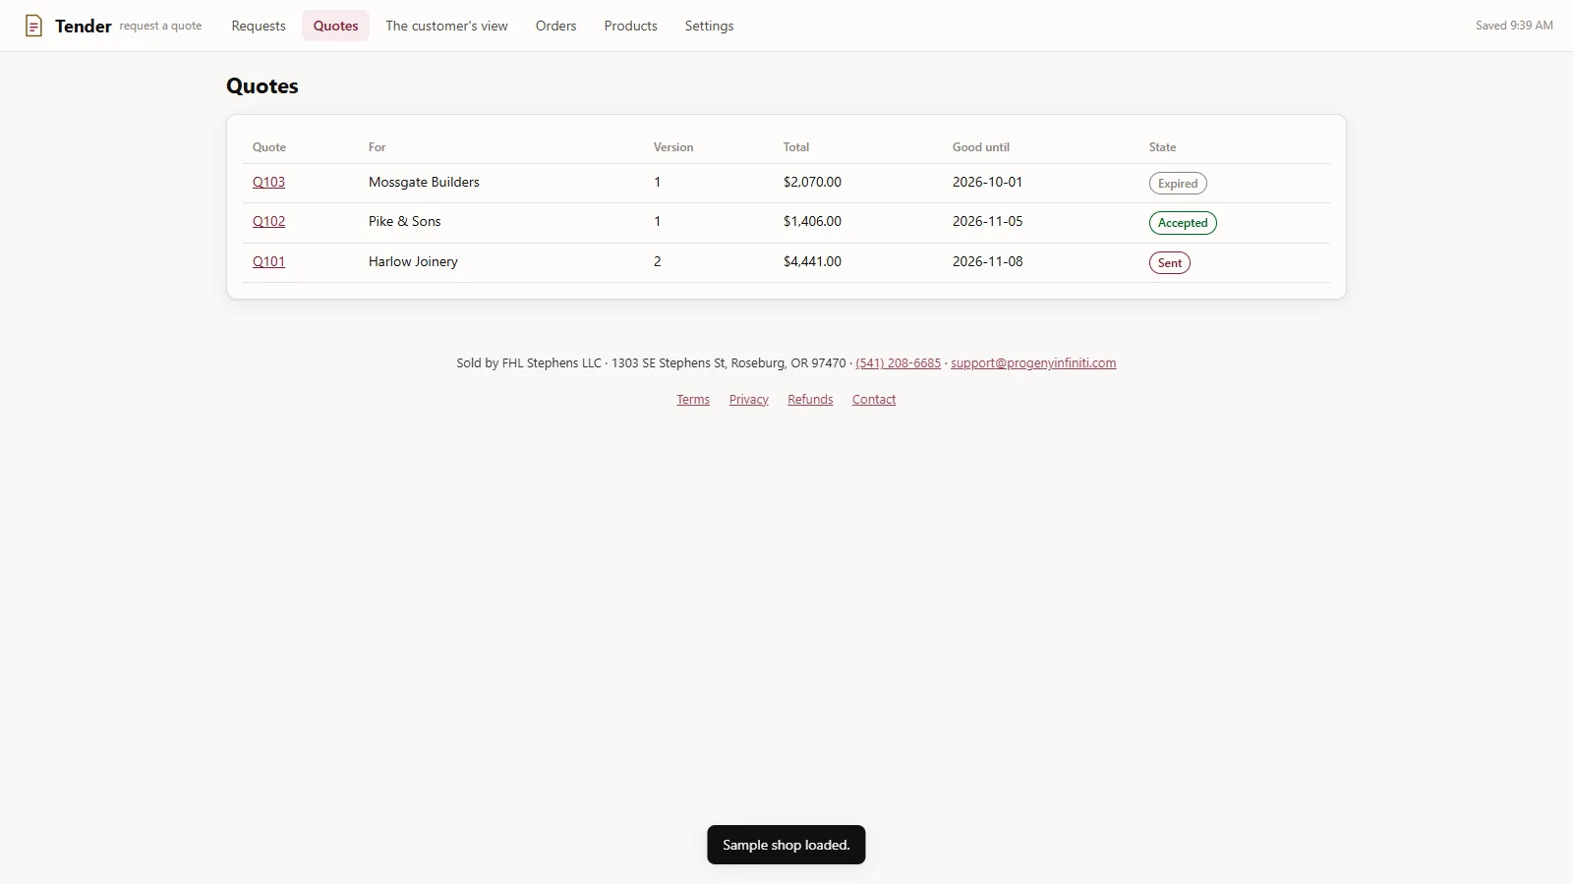The height and width of the screenshot is (884, 1573).
Task: Open the Requests tab
Action: tap(259, 26)
